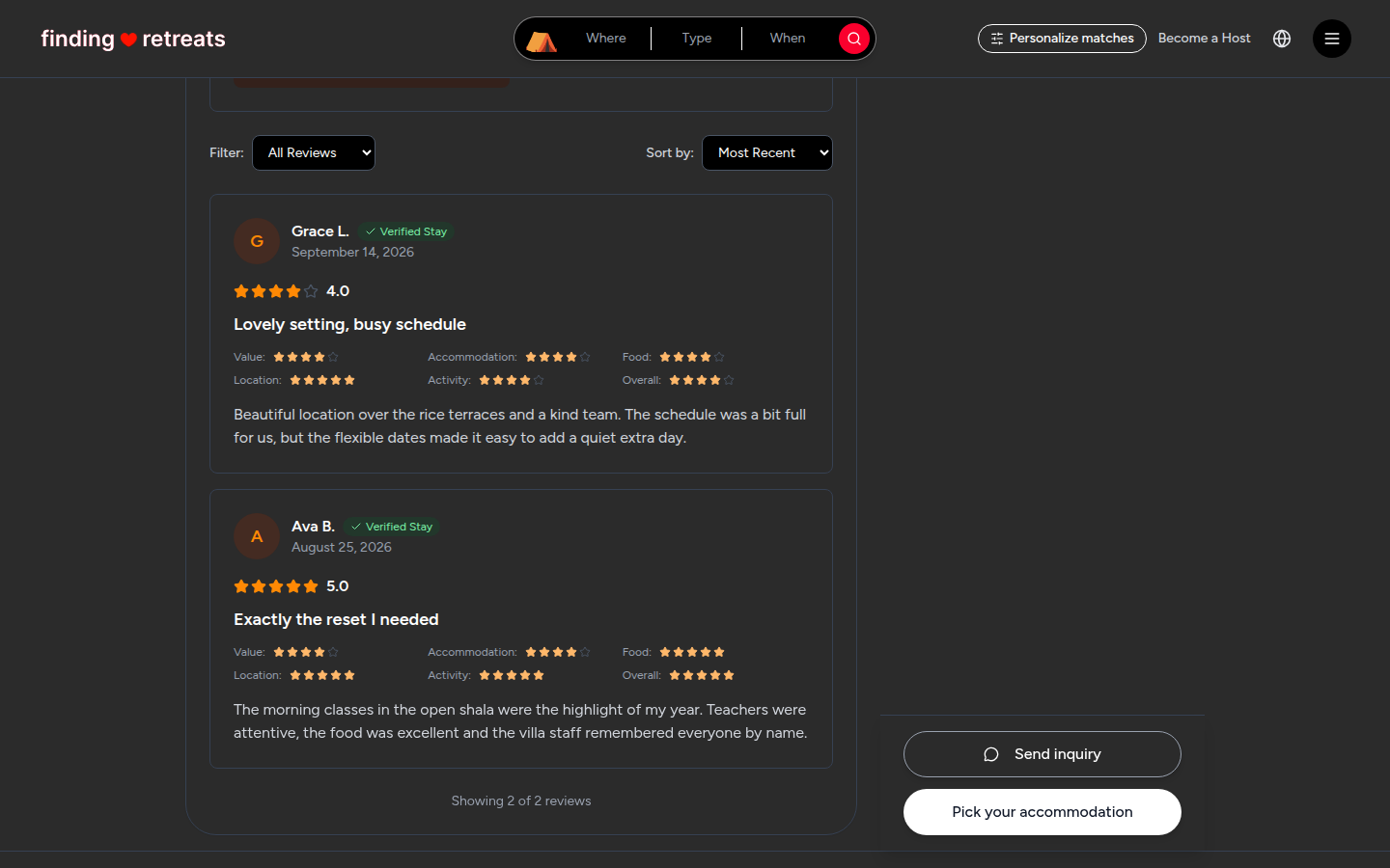Click the G avatar for Grace L.
1390x868 pixels.
point(257,241)
